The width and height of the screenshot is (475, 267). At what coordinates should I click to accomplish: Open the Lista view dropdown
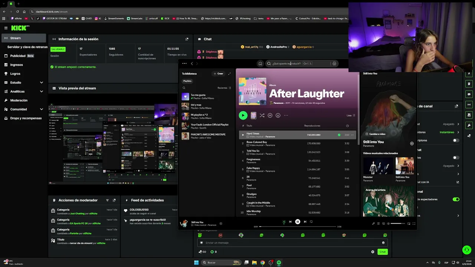tap(351, 115)
